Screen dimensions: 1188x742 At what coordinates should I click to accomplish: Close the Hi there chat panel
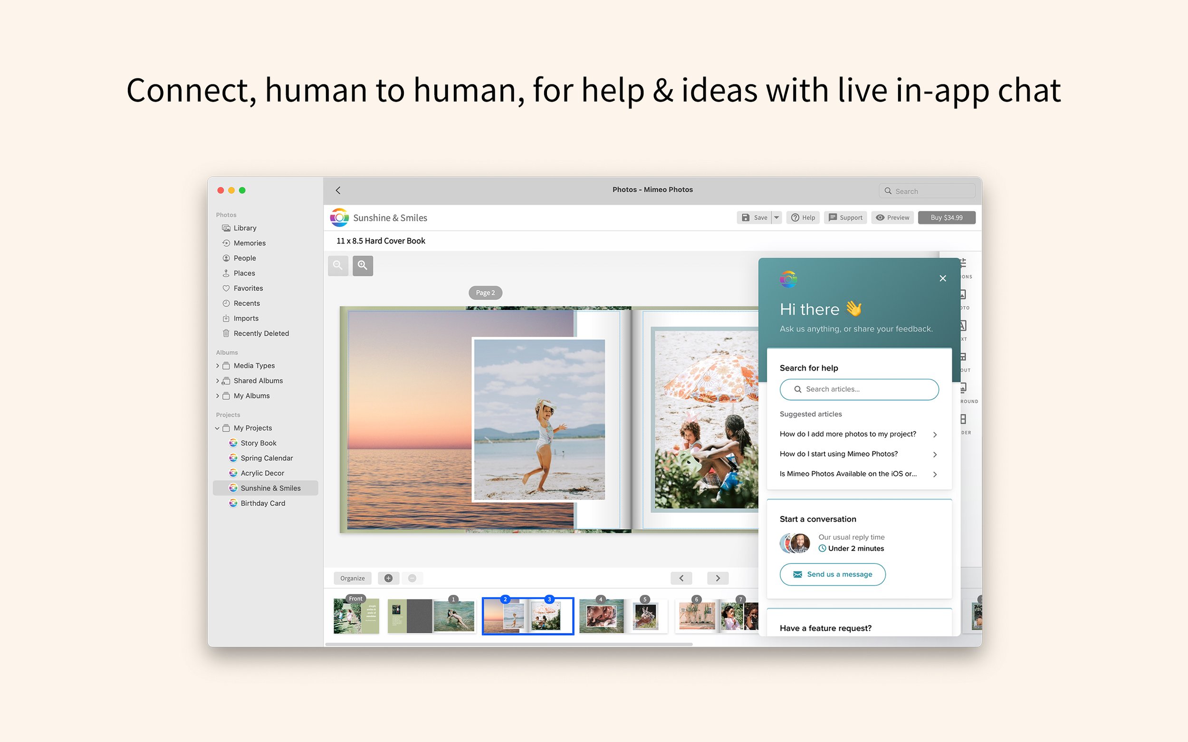point(942,278)
